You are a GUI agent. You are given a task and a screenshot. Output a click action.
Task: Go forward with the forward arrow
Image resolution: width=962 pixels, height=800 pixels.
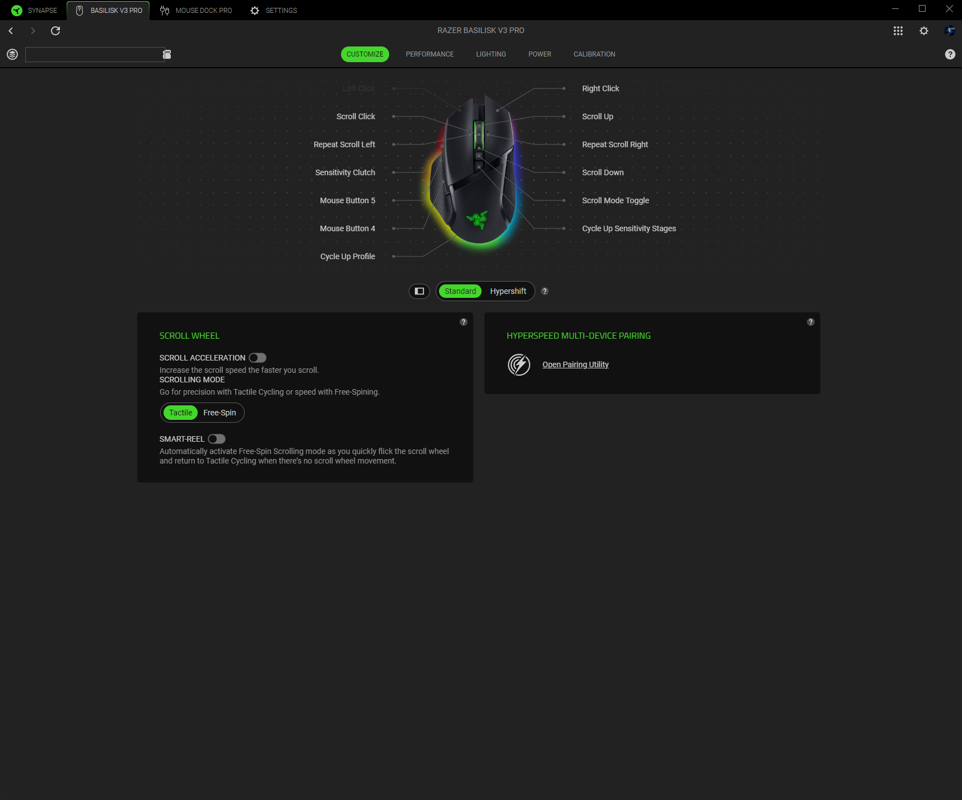tap(33, 31)
